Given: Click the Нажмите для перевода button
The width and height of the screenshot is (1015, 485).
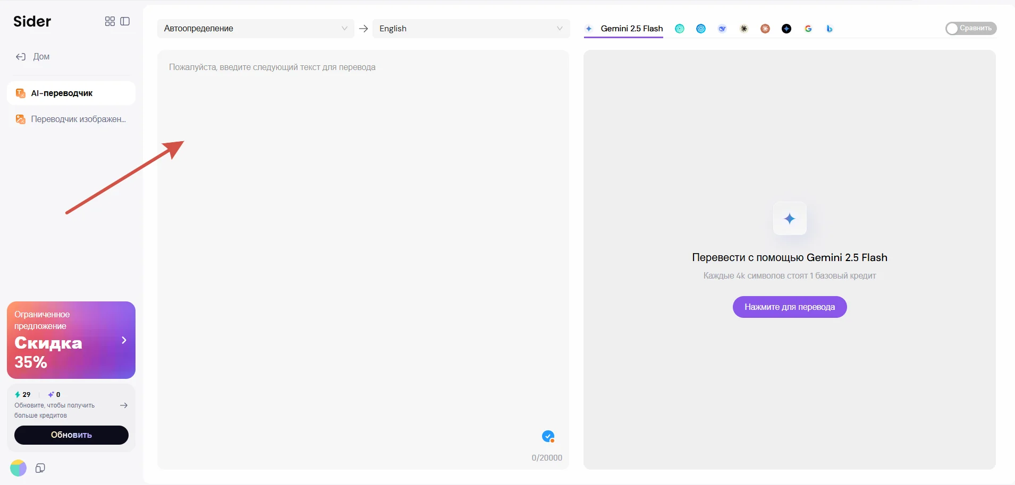Looking at the screenshot, I should (790, 307).
